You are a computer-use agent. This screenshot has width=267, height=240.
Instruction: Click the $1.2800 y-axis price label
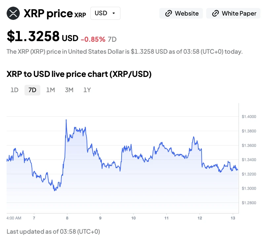249,203
